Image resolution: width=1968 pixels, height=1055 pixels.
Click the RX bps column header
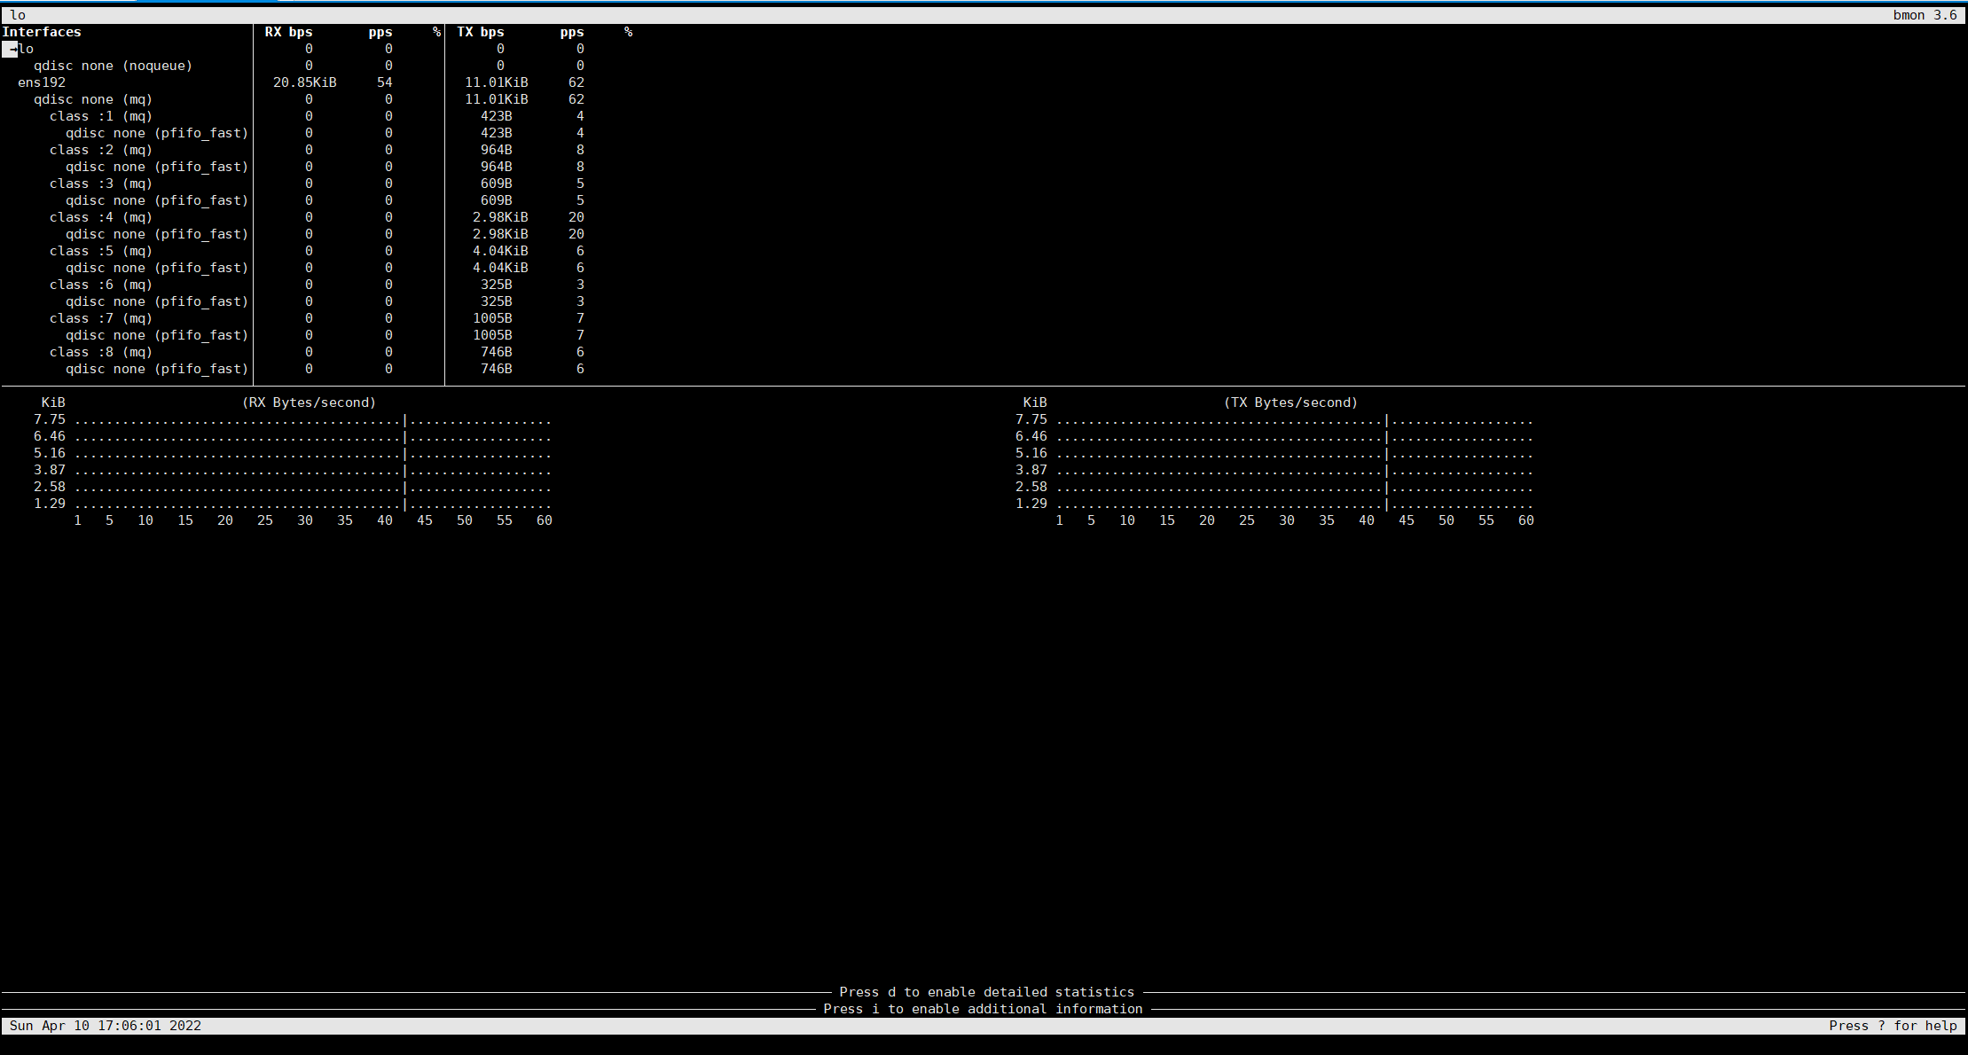pos(288,32)
